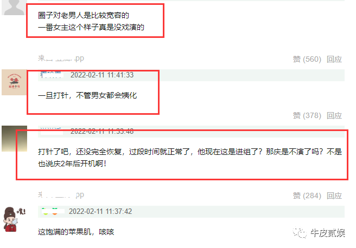Like the comment with 赞 (378)
Viewport: 356px width, 248px height.
coord(307,115)
